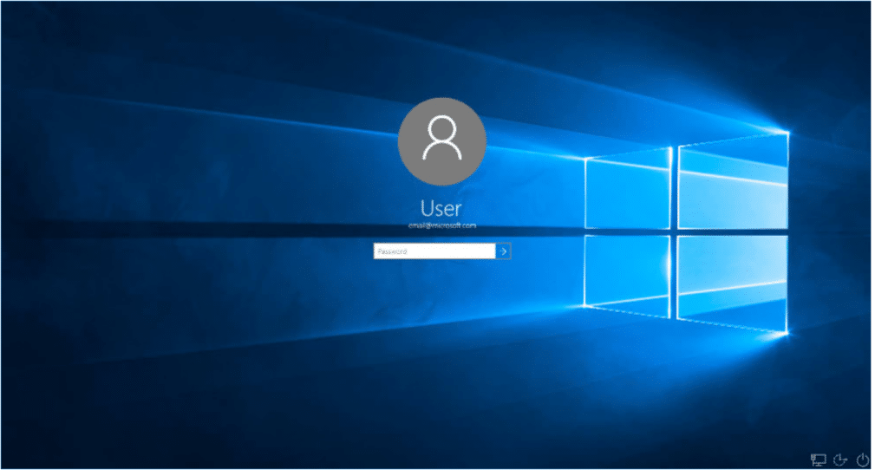Click the "User" account name
Viewport: 888px width, 476px height.
[x=441, y=208]
